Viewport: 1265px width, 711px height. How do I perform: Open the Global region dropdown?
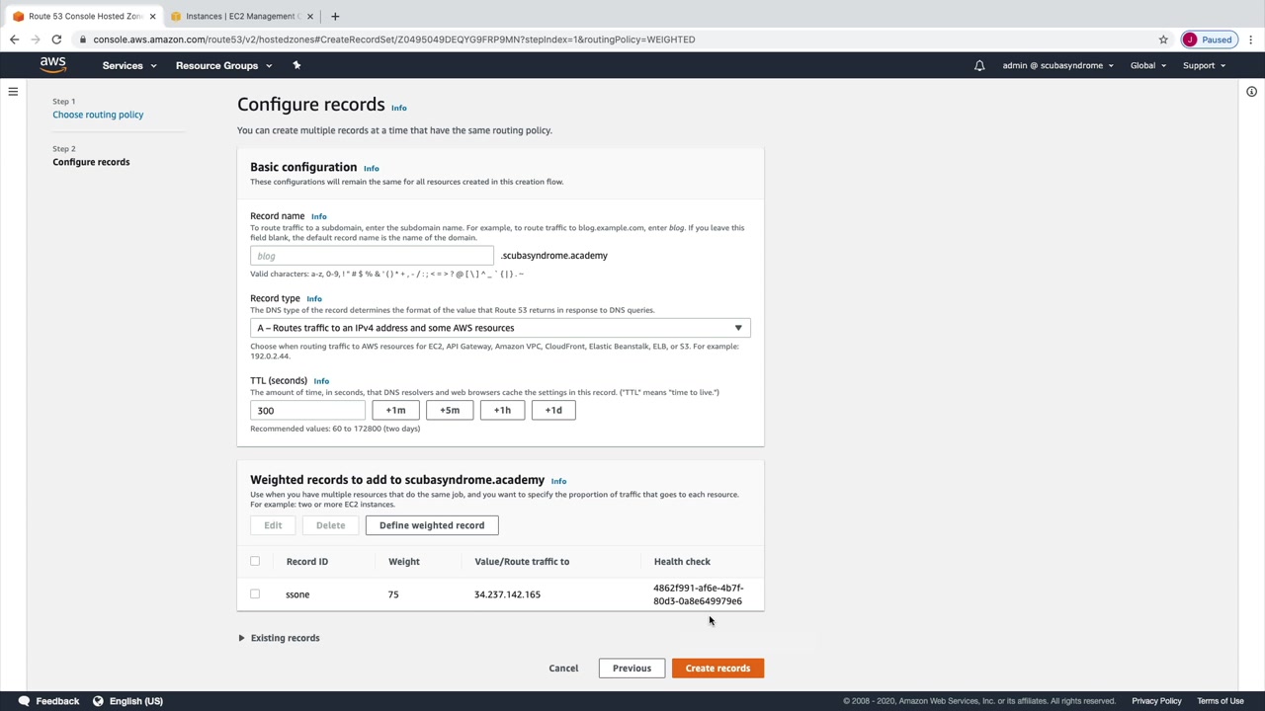[1148, 65]
